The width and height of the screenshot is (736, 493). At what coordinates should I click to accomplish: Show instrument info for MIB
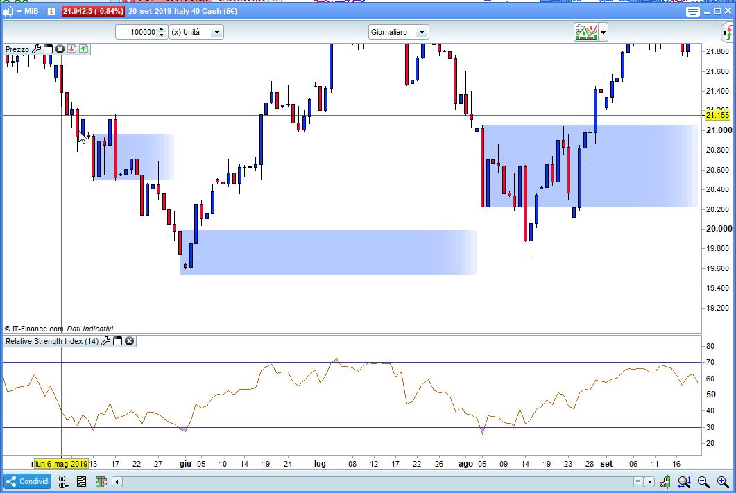click(51, 11)
